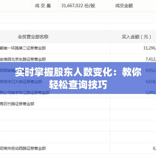Click the 4,618 buy amount value
The height and width of the screenshot is (156, 156).
coord(151,82)
